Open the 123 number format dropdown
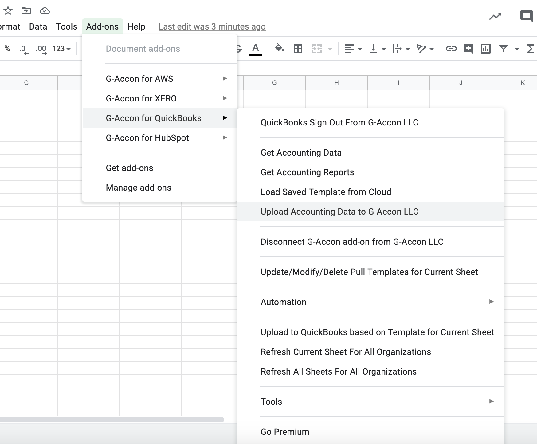This screenshot has width=537, height=444. (61, 49)
